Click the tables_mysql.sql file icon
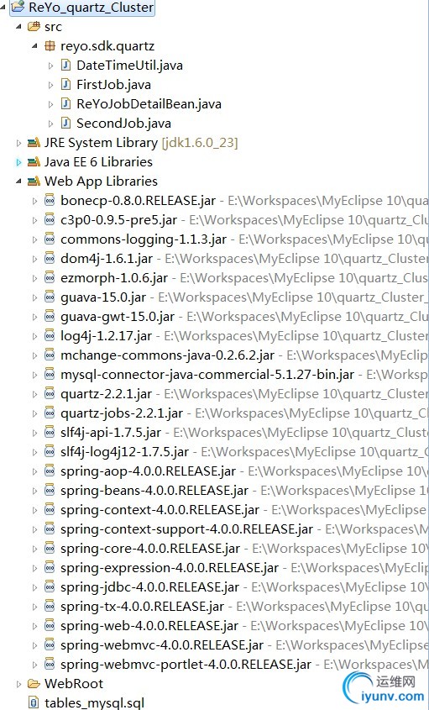The height and width of the screenshot is (710, 429). [34, 702]
